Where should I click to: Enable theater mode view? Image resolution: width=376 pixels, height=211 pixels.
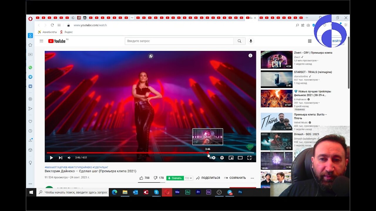[240, 158]
